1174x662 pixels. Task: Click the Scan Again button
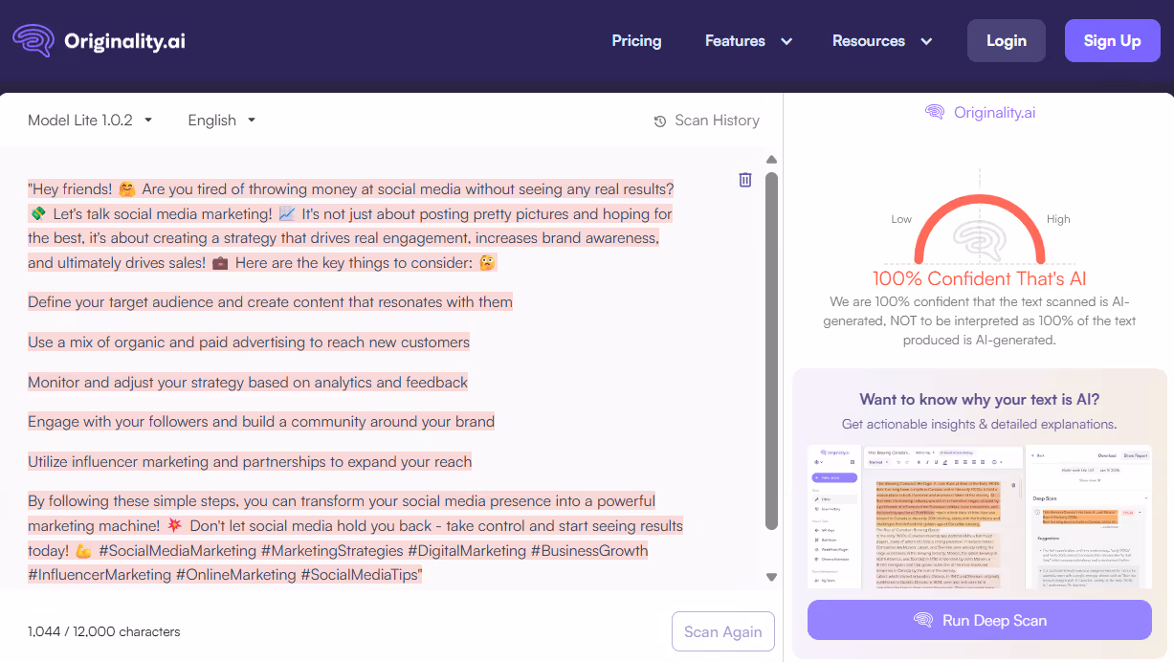723,631
